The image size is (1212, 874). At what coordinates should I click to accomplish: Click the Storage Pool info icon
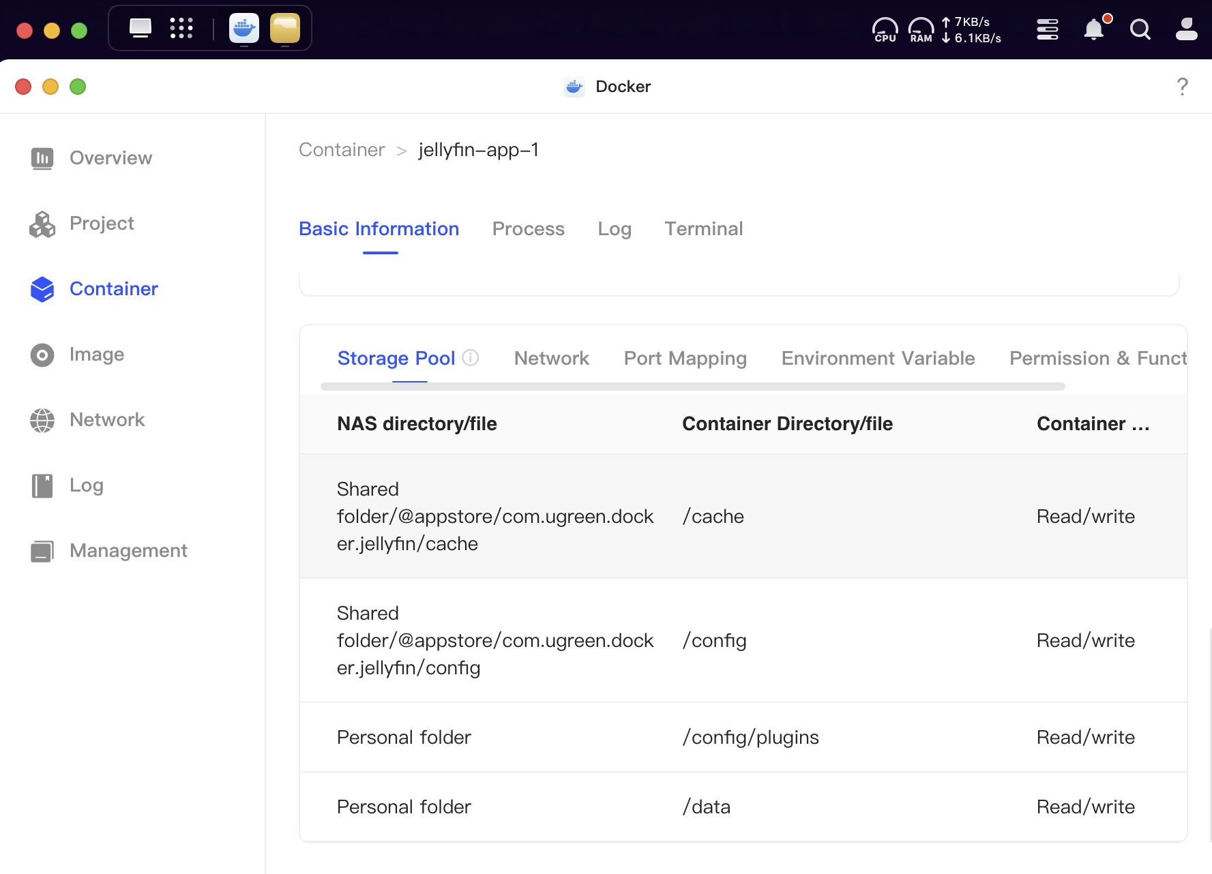(x=471, y=358)
